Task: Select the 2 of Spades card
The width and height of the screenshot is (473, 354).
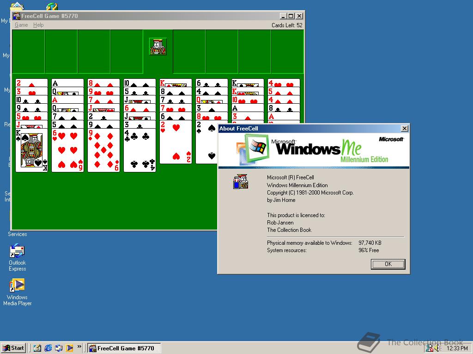Action: click(206, 142)
